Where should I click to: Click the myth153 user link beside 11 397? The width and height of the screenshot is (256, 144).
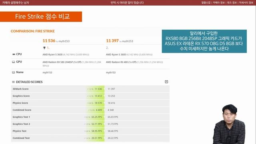point(128,41)
